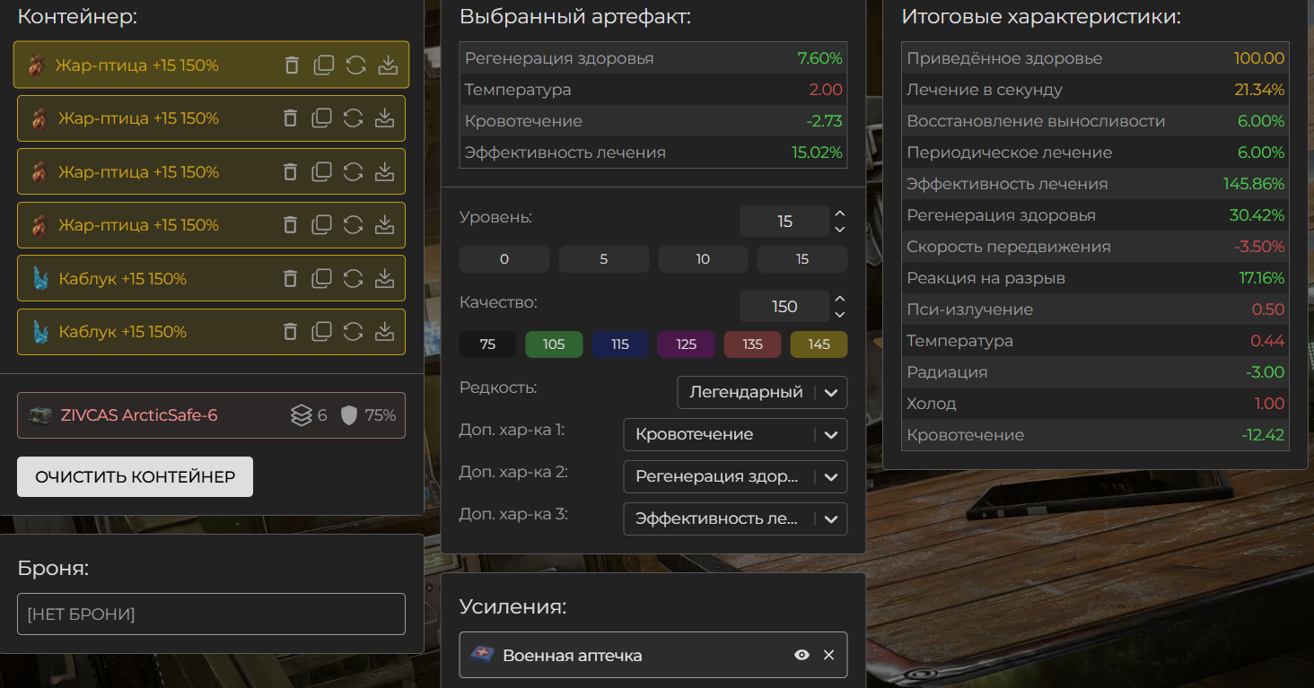
Task: Click the shield icon beside 75%
Action: (349, 415)
